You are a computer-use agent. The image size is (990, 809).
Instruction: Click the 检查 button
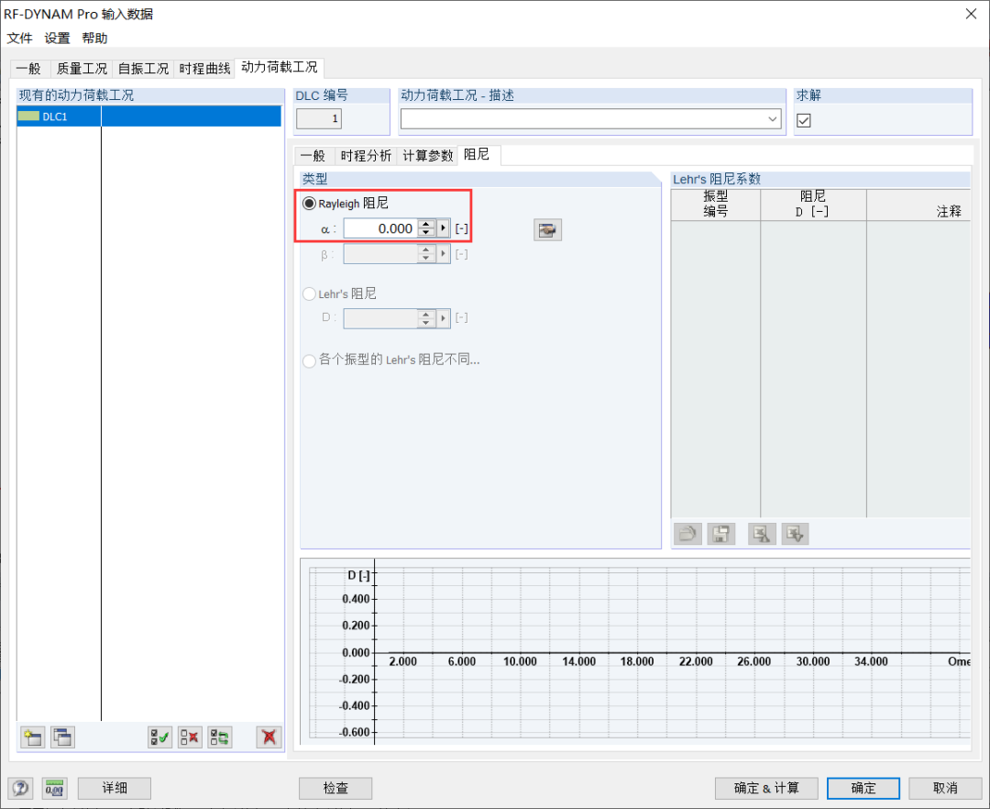click(335, 788)
